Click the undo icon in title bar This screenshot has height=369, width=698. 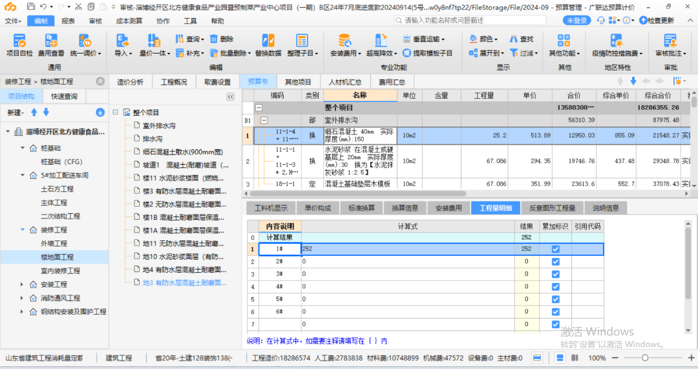coord(43,6)
